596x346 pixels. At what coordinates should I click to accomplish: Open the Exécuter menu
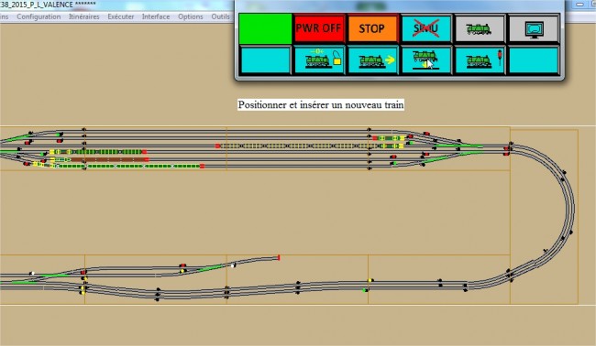tap(120, 16)
